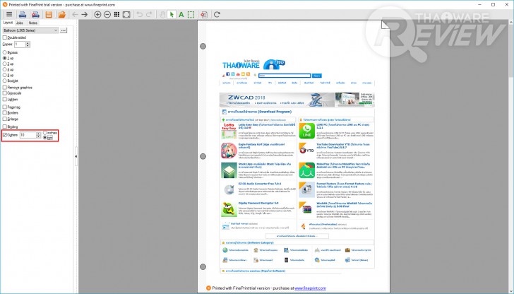514x294 pixels.
Task: Select the dashed rectangle selection tool
Action: [x=191, y=14]
